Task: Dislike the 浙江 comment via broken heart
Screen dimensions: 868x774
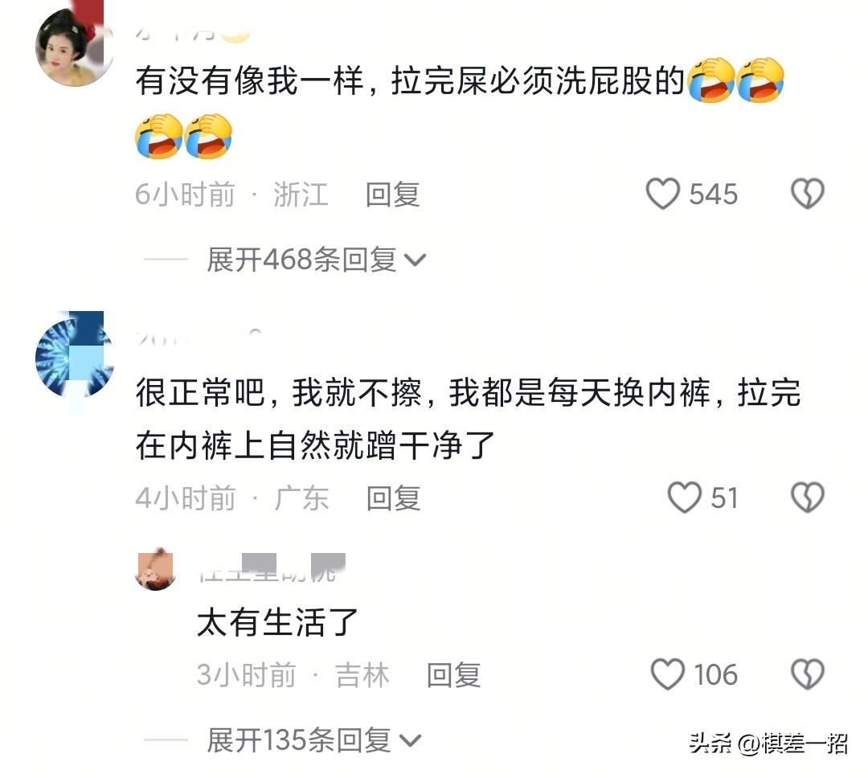Action: pyautogui.click(x=807, y=194)
